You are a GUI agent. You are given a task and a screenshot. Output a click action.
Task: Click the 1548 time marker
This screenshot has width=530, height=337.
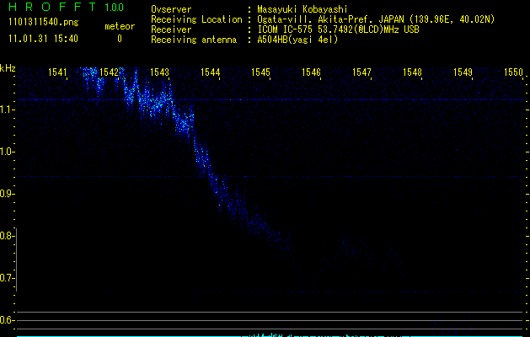tap(412, 72)
